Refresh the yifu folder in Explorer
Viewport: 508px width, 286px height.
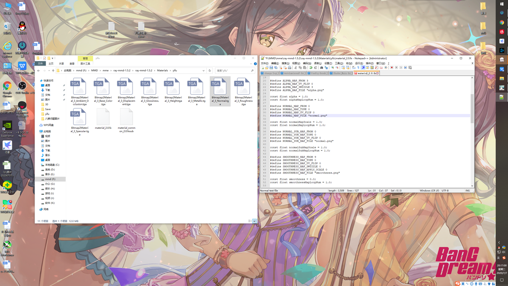(210, 70)
